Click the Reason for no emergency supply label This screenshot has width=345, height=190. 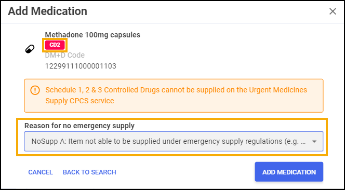pyautogui.click(x=79, y=126)
